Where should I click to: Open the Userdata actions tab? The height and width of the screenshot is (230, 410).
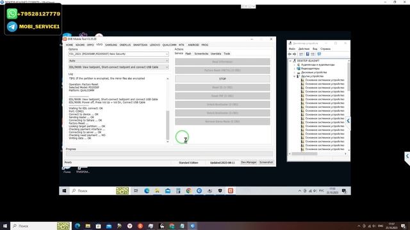click(x=216, y=54)
